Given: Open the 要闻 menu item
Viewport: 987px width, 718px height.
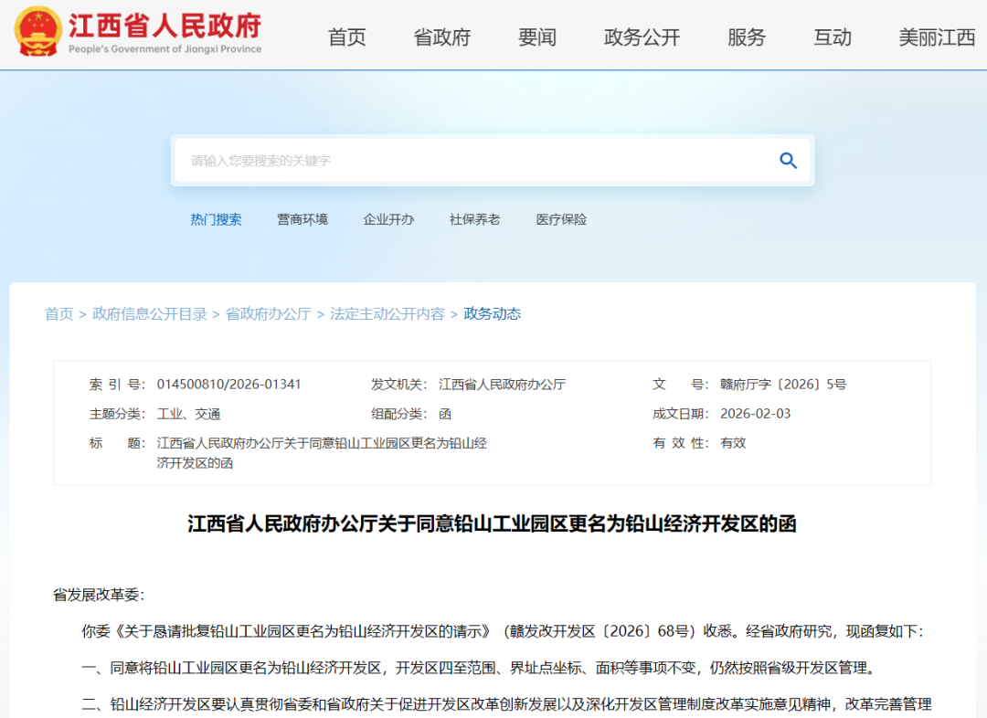Looking at the screenshot, I should click(536, 37).
